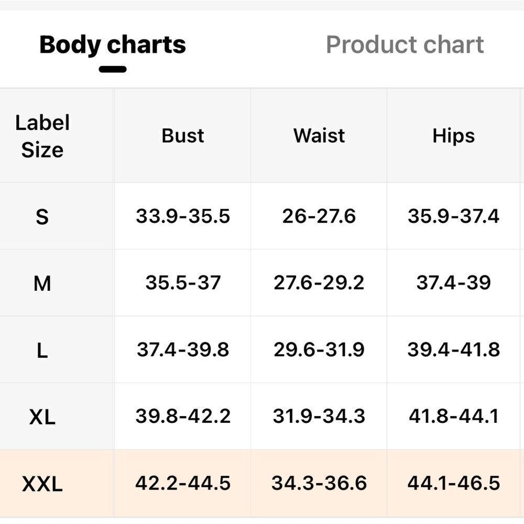Click the S size row label

pos(42,216)
